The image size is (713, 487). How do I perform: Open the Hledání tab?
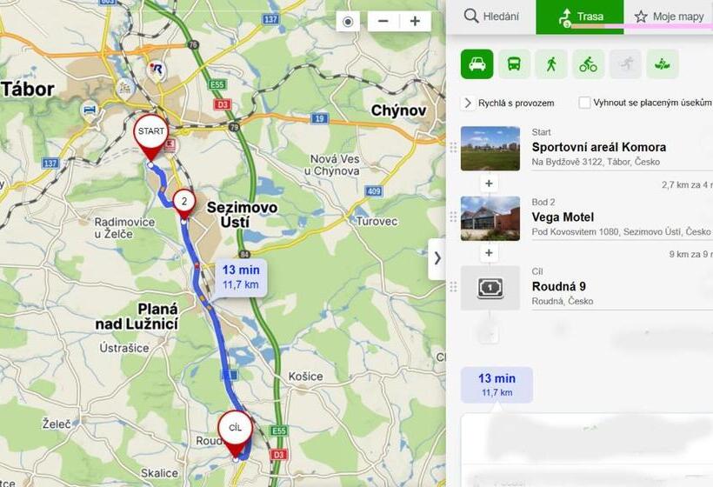click(x=491, y=17)
